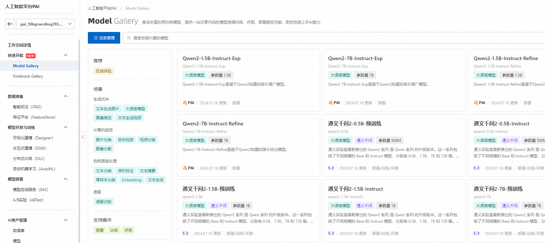The width and height of the screenshot is (545, 243).
Task: Select the 语音识别 filter tag
Action: tap(104, 202)
